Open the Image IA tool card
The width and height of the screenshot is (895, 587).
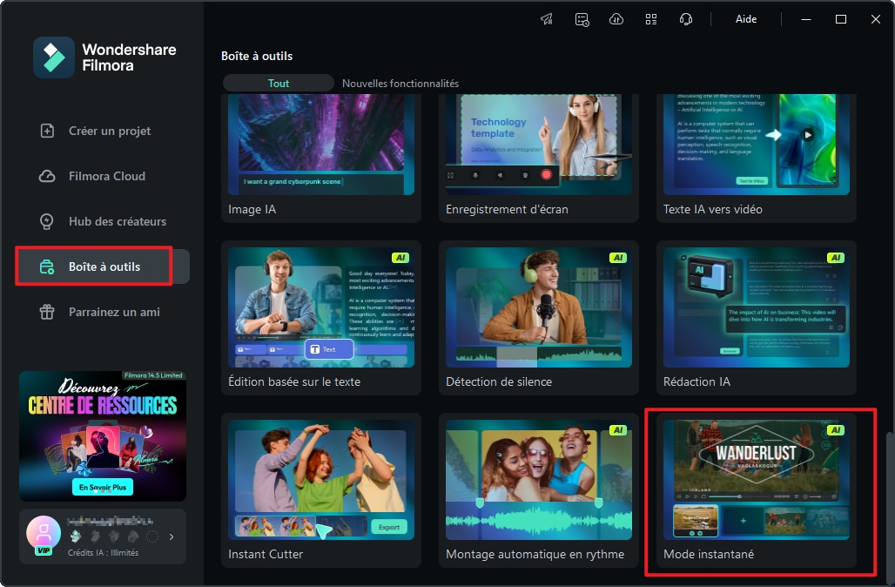[x=321, y=159]
